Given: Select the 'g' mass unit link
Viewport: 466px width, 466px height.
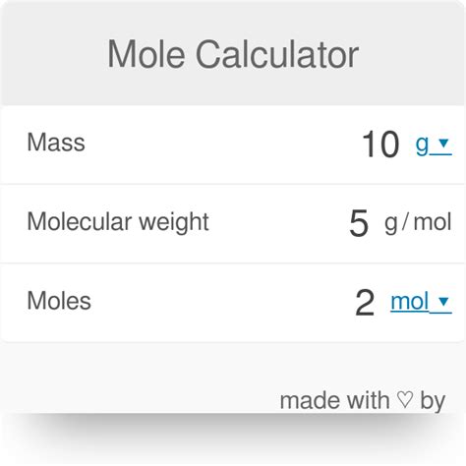Looking at the screenshot, I should point(422,145).
